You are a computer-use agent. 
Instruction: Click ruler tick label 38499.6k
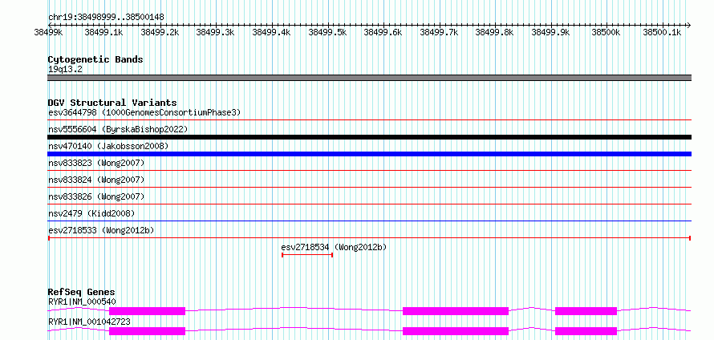[383, 32]
